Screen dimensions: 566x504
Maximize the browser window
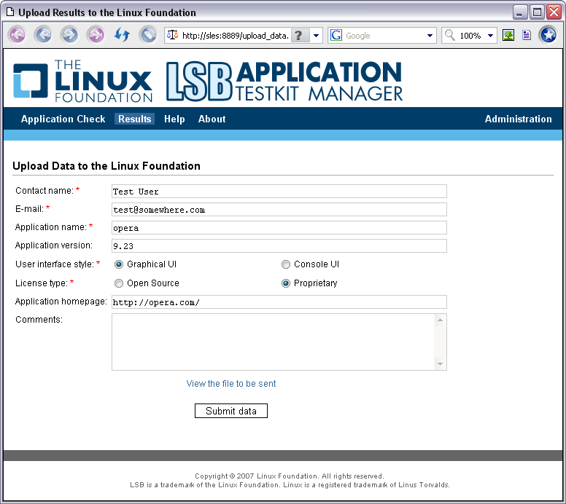[537, 12]
